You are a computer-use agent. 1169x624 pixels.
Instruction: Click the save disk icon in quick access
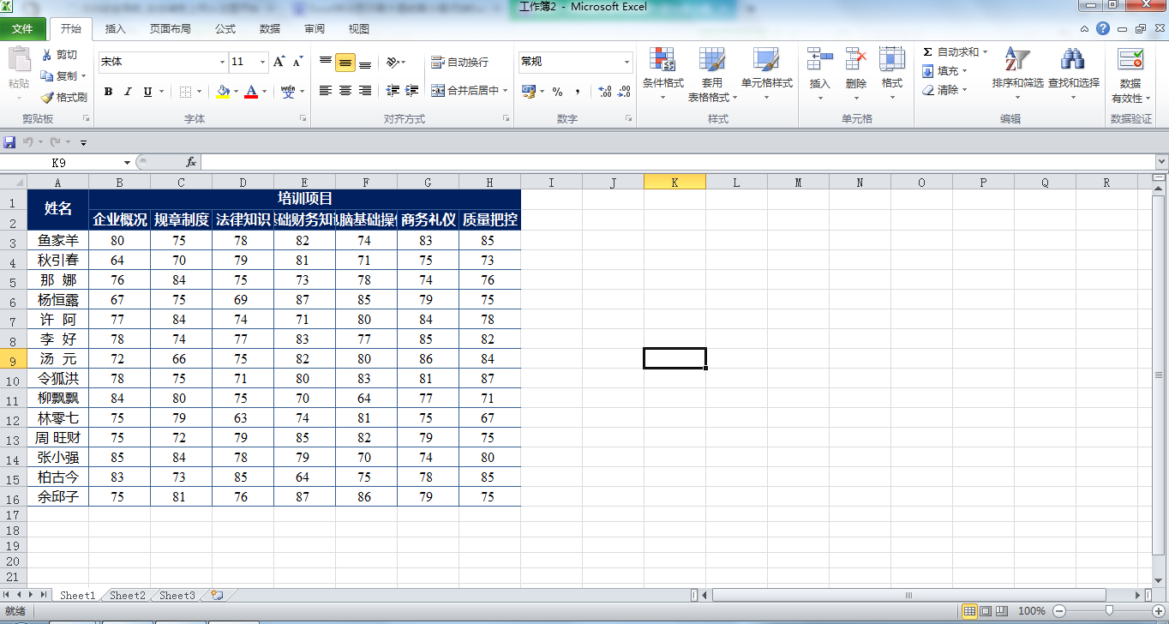(9, 142)
